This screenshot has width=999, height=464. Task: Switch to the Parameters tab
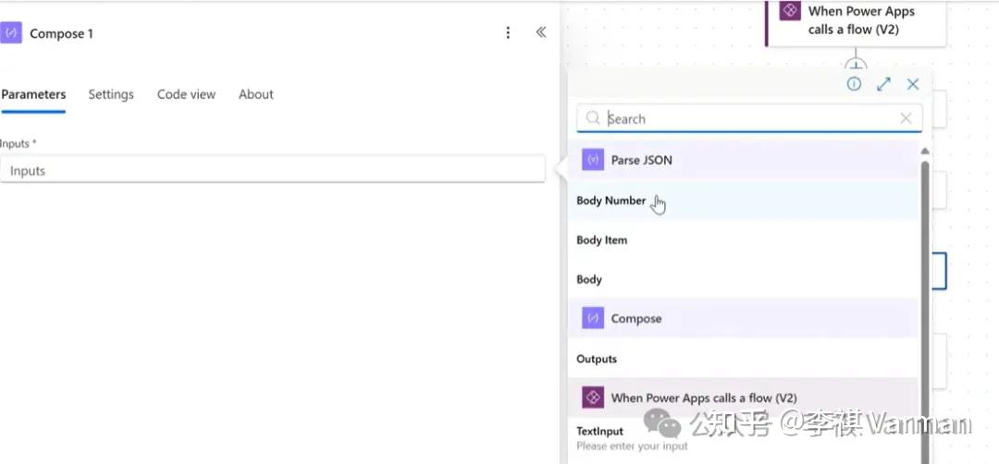33,94
